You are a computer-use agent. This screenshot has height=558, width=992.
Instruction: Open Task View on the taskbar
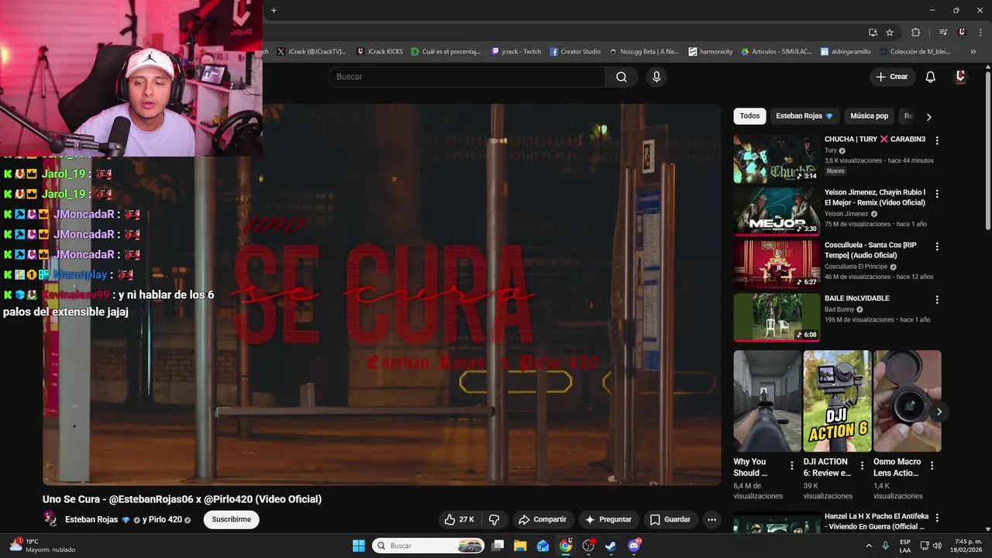point(498,546)
